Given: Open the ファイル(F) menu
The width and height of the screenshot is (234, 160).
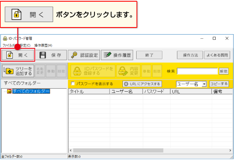Looking at the screenshot, I should pyautogui.click(x=9, y=45).
